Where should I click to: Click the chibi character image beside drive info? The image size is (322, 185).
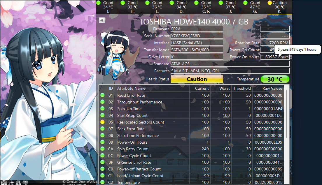(x=114, y=55)
